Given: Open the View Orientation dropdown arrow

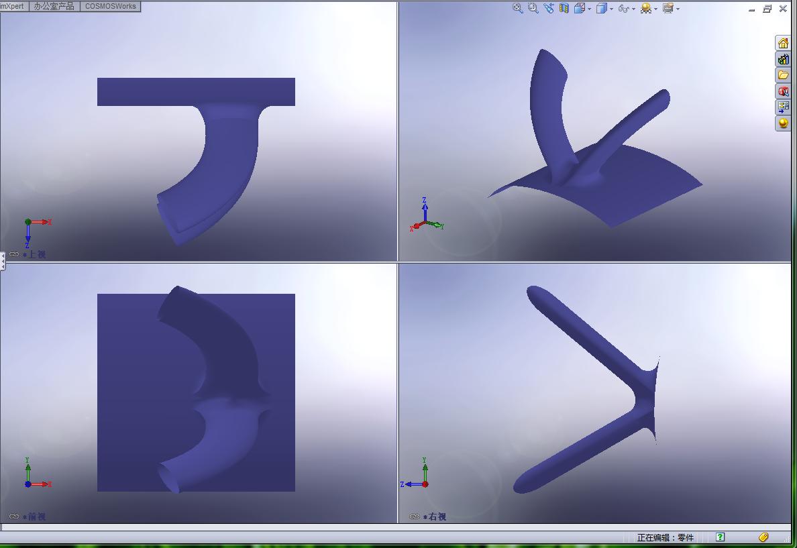Looking at the screenshot, I should coord(590,9).
